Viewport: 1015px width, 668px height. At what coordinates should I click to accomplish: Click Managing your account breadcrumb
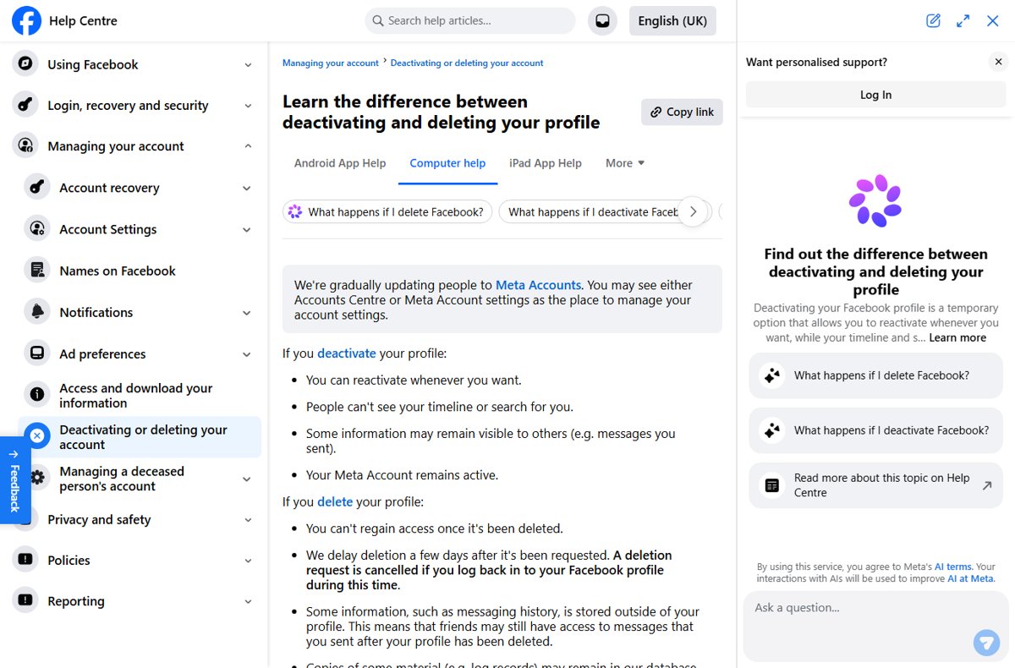[x=331, y=63]
